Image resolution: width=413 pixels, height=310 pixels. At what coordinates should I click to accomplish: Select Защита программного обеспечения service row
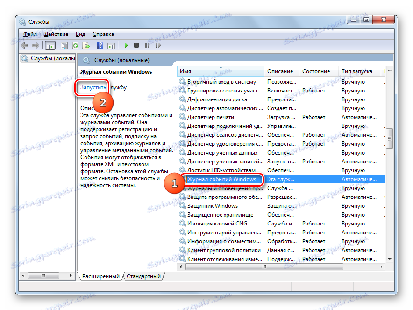click(x=282, y=197)
